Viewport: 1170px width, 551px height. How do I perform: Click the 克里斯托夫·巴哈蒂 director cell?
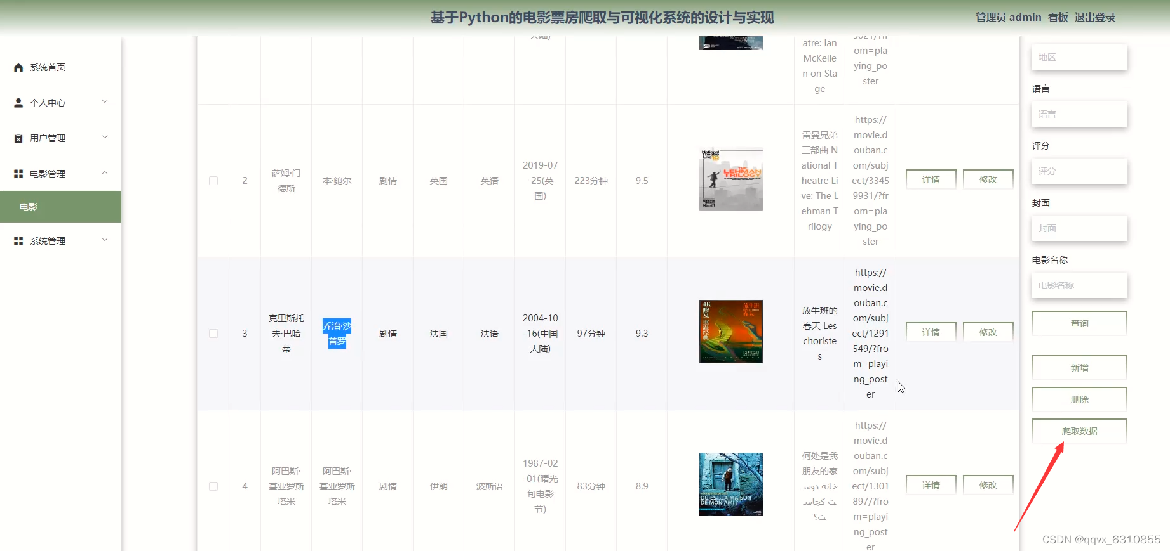(286, 334)
